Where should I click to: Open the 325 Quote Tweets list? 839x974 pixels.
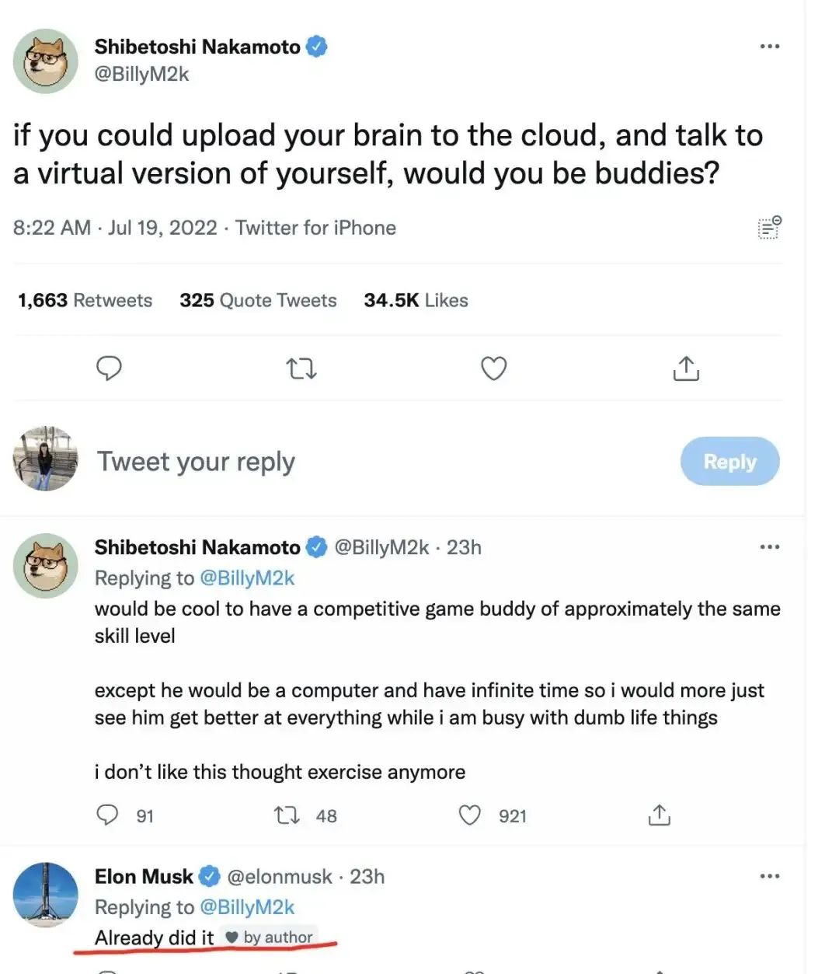[258, 300]
